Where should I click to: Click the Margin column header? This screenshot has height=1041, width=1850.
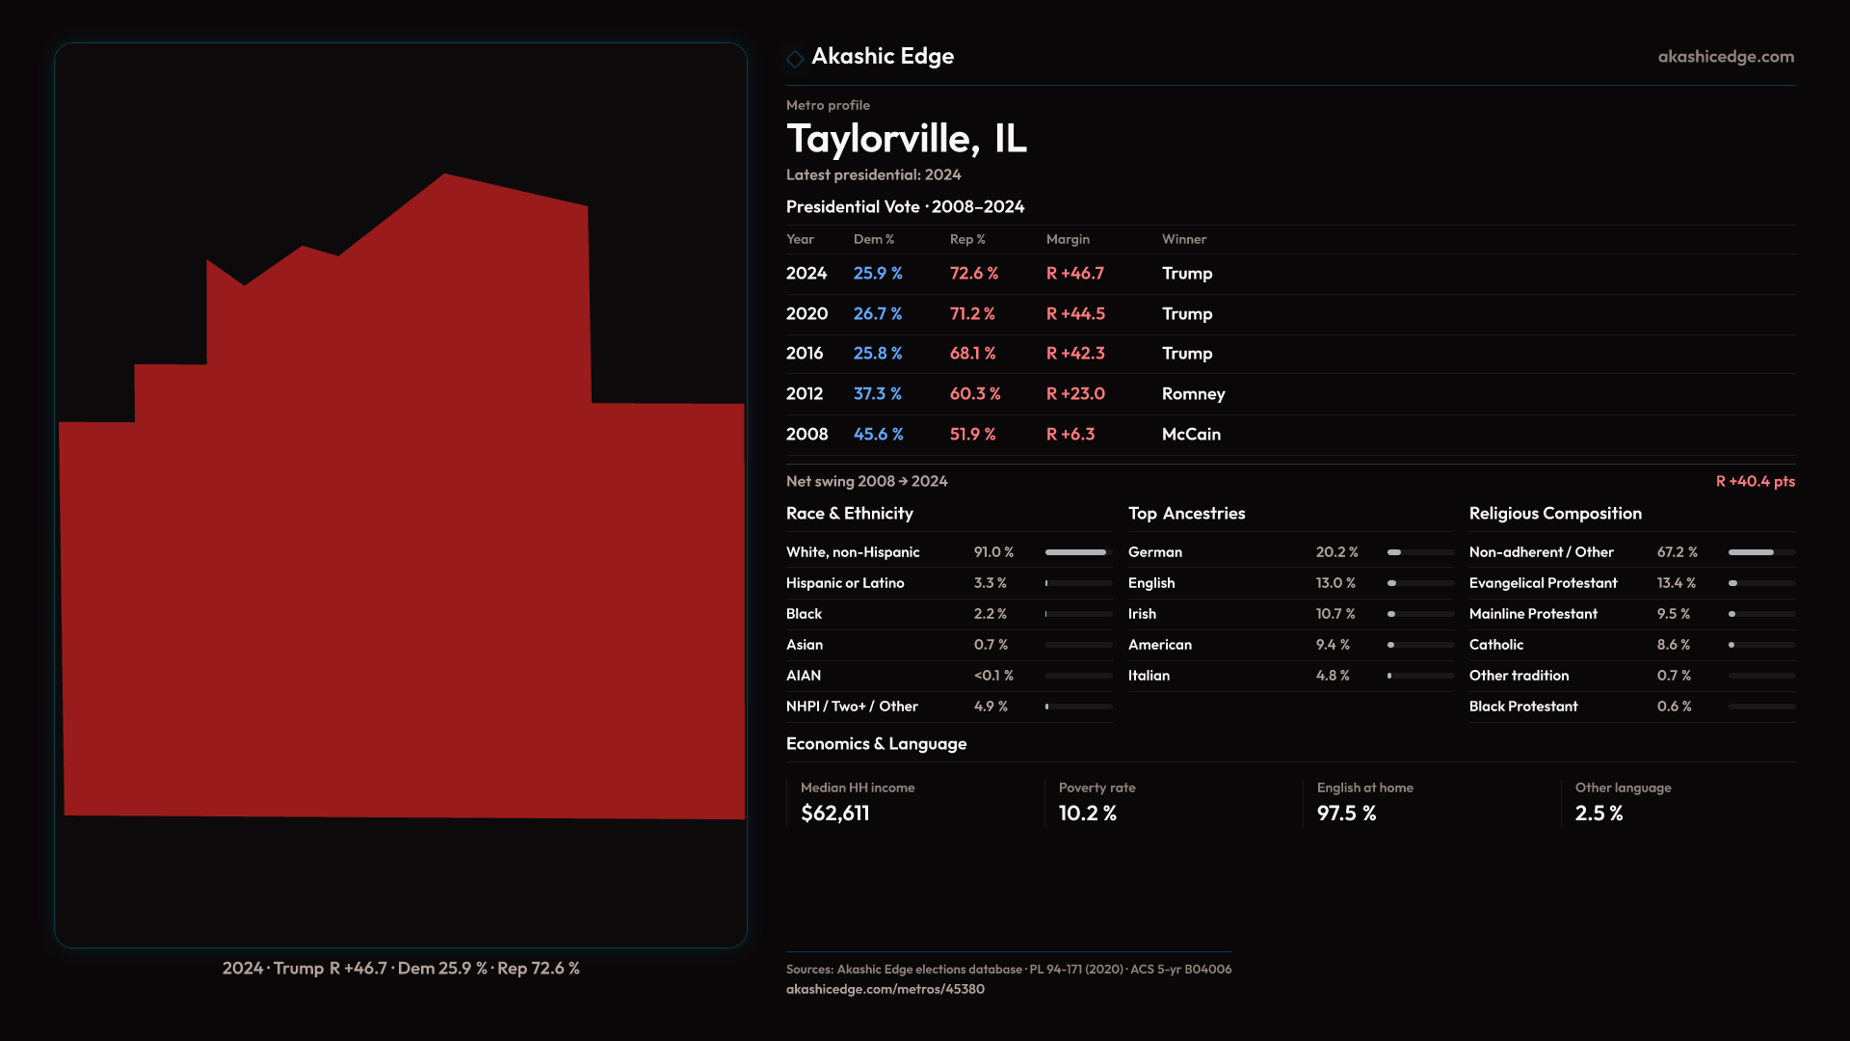1068,239
